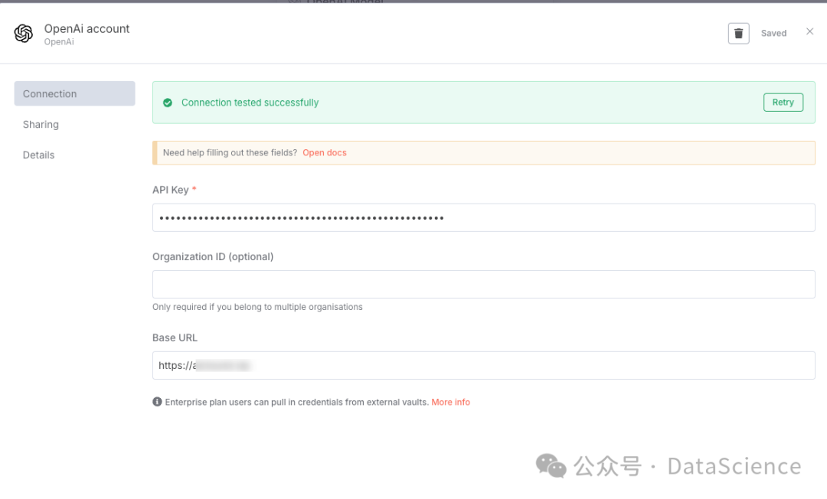This screenshot has width=827, height=499.
Task: Switch to the Sharing tab
Action: [x=41, y=124]
